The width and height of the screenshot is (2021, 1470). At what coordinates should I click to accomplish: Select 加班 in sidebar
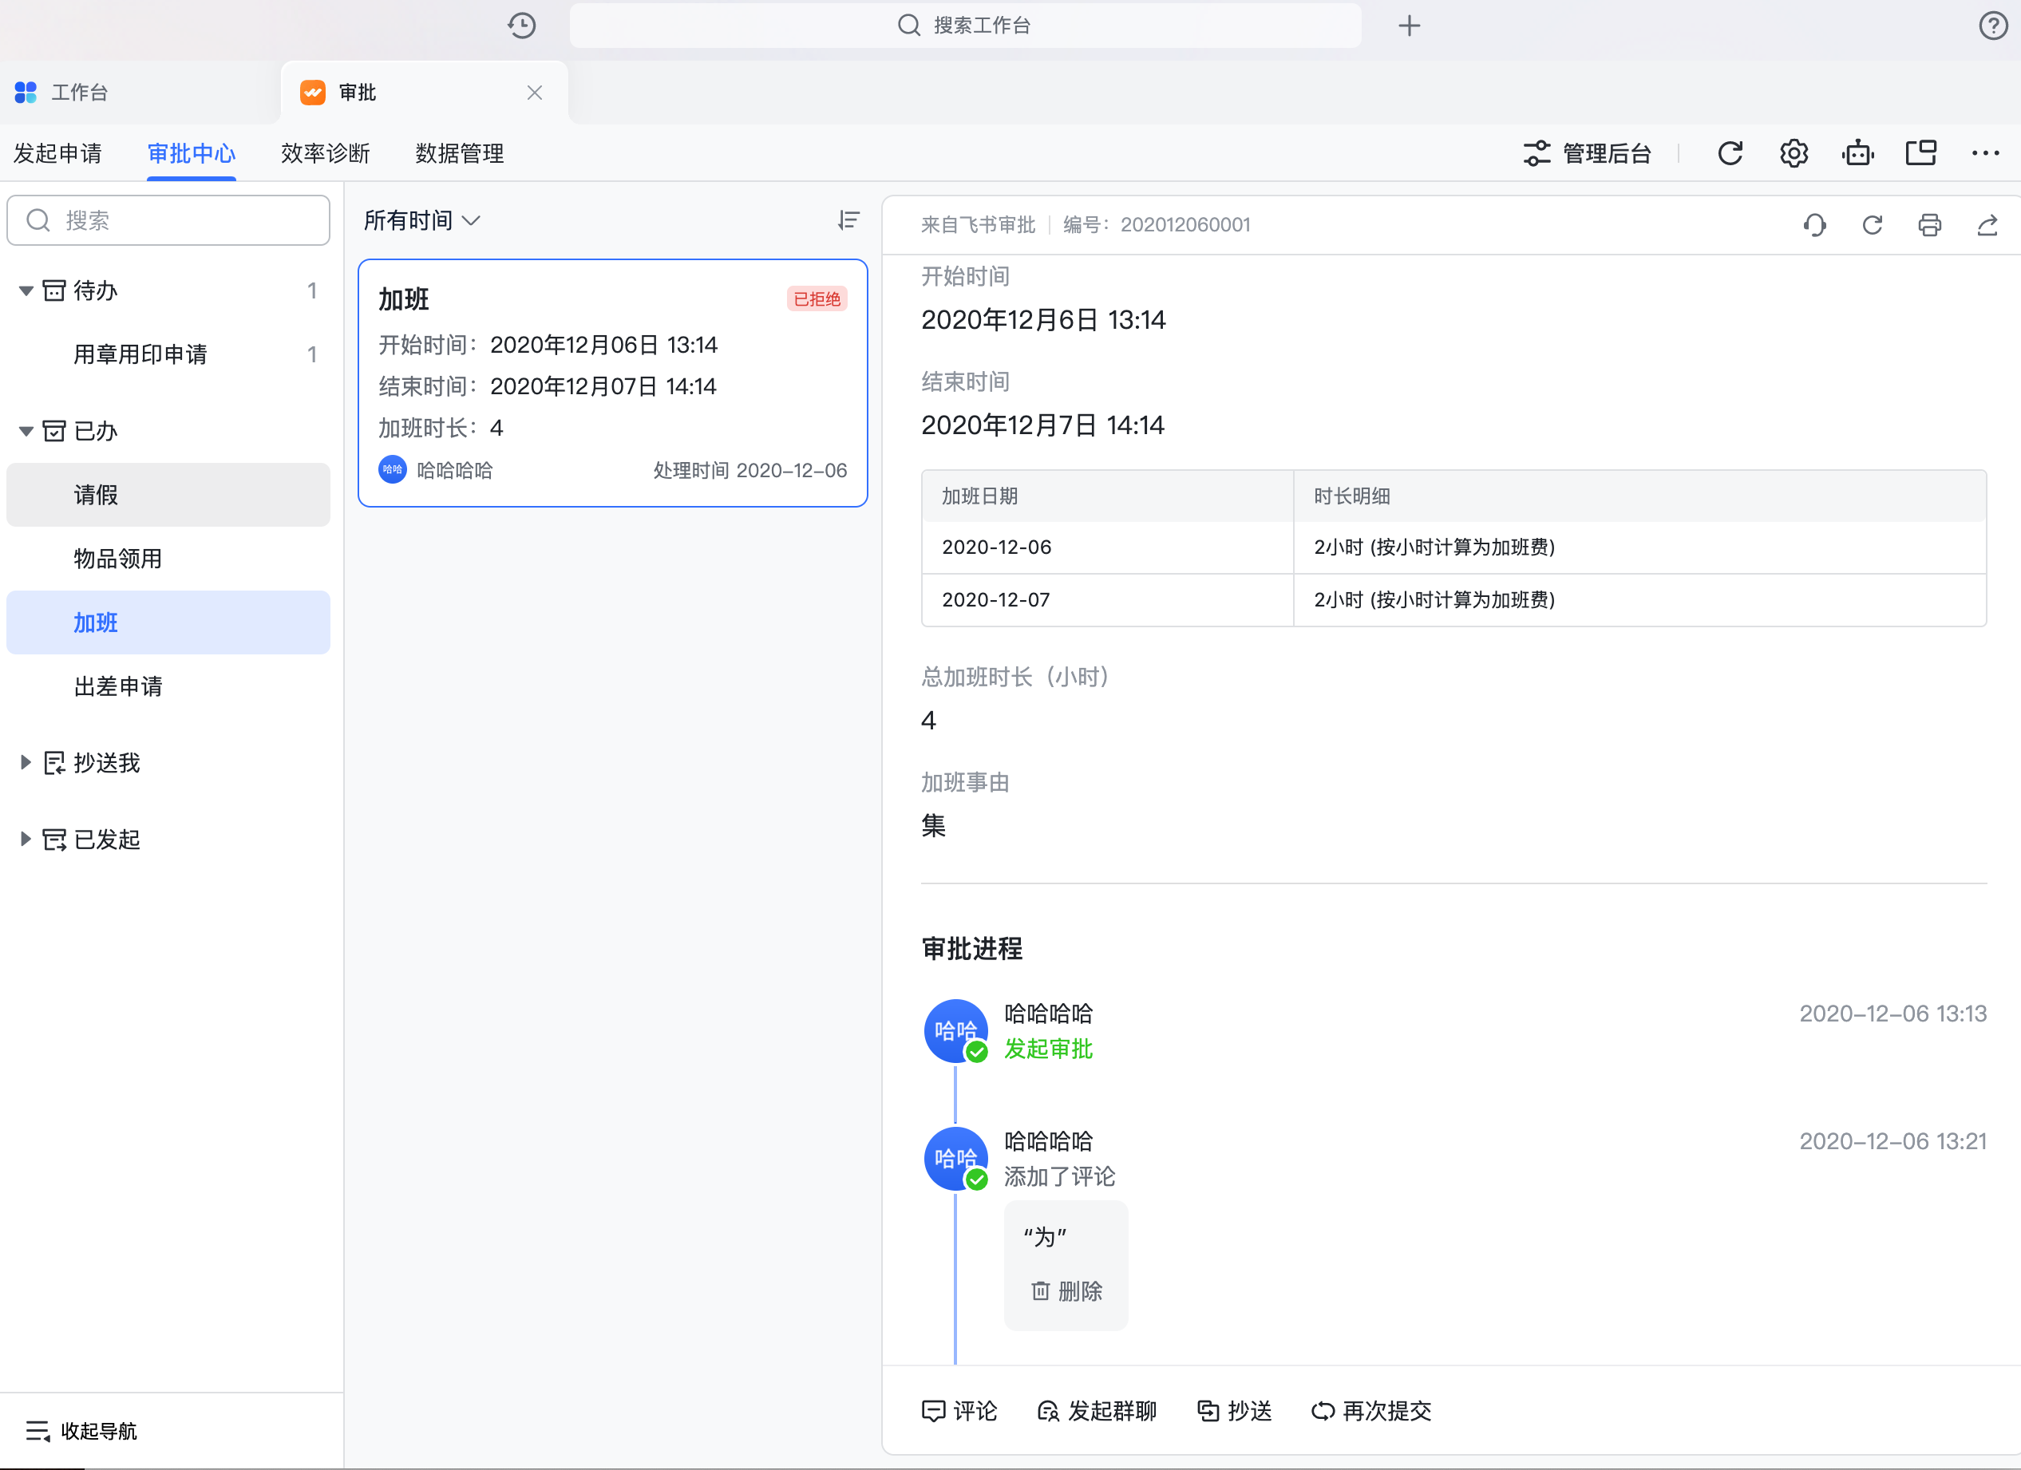(x=168, y=622)
